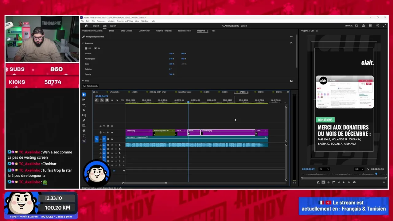393x221 pixels.
Task: Open Quick Export share icon
Action: coord(363,26)
